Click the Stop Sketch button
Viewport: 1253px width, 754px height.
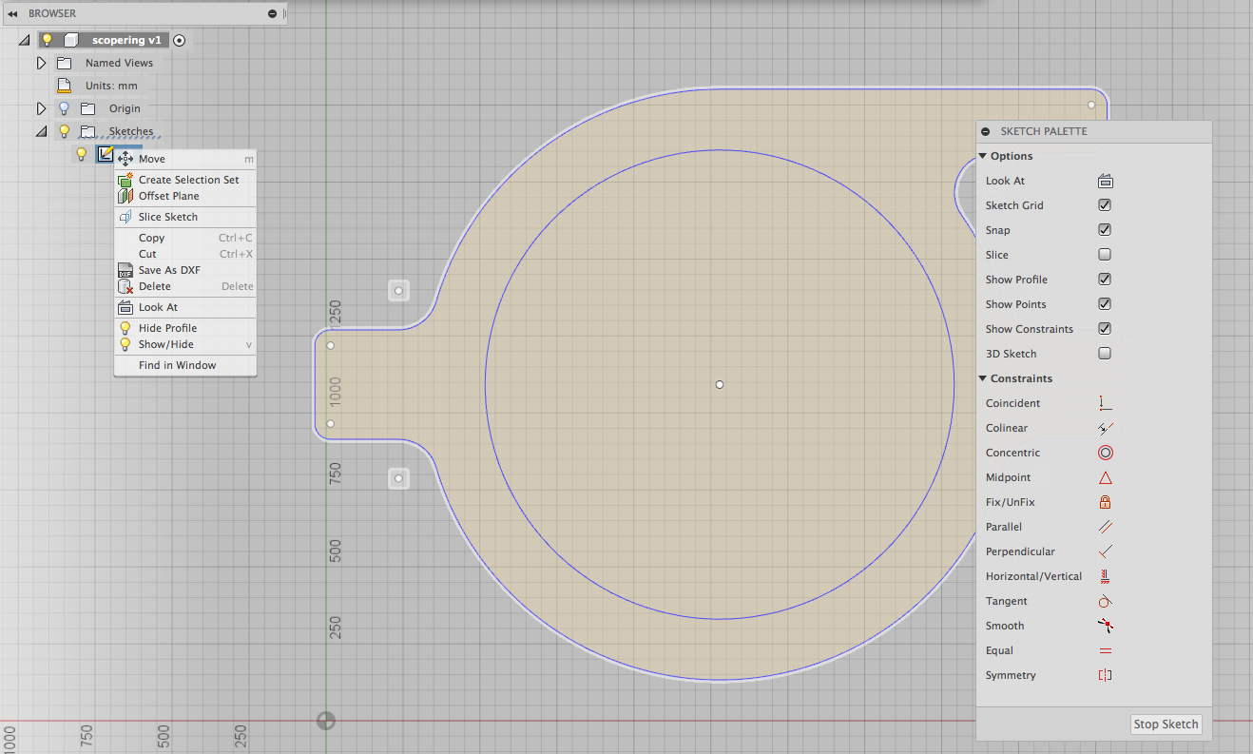(1166, 724)
